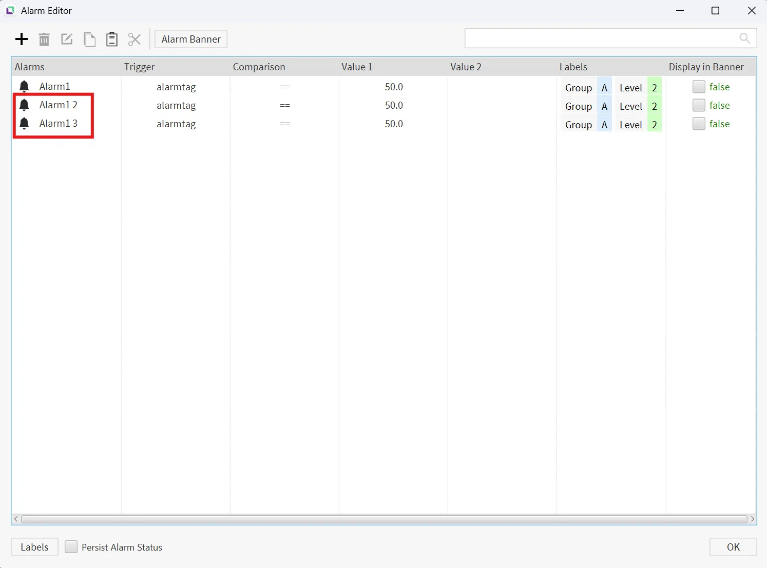Enable Display in Banner for Alarm1

(x=698, y=87)
